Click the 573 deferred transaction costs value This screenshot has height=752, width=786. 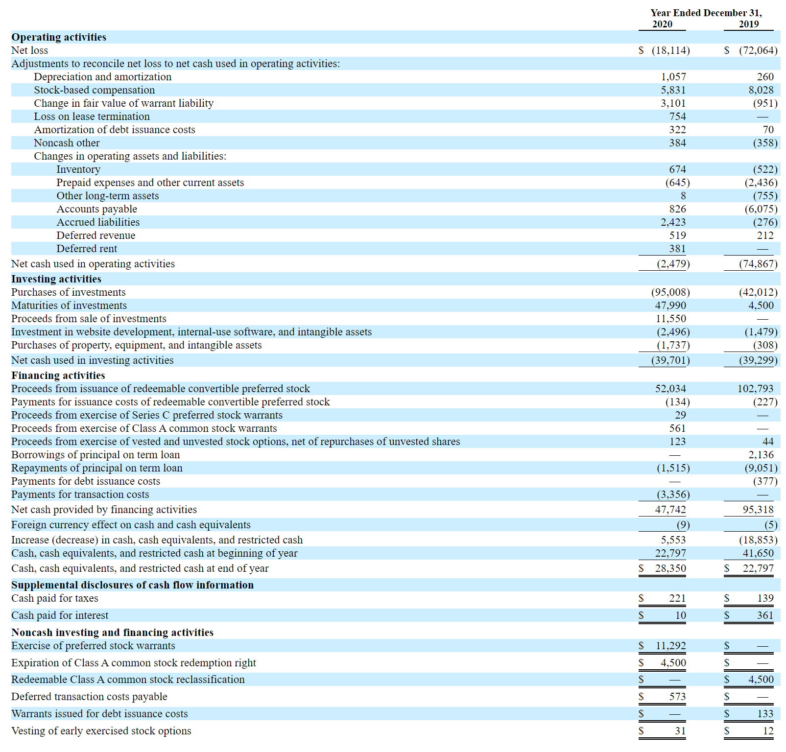click(678, 697)
